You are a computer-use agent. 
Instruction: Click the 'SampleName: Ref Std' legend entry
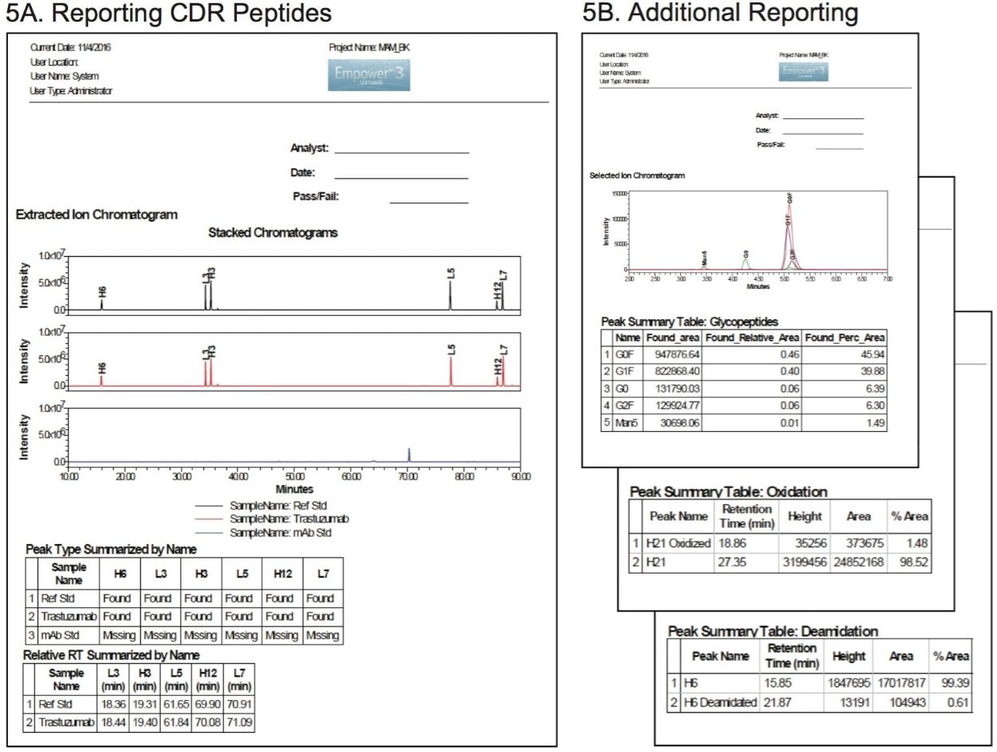coord(278,506)
